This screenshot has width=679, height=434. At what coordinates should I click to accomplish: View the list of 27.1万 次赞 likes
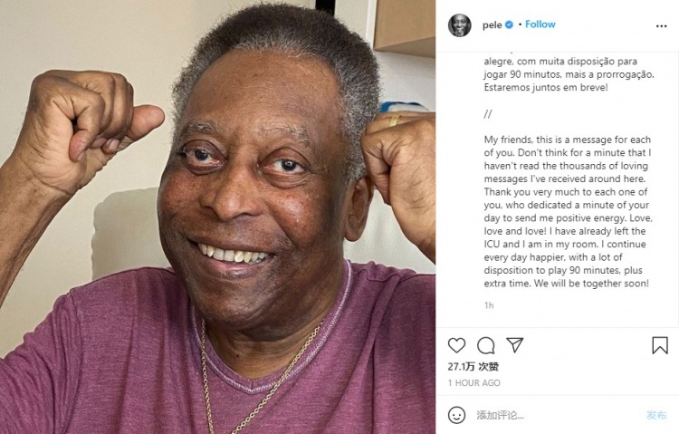coord(473,367)
